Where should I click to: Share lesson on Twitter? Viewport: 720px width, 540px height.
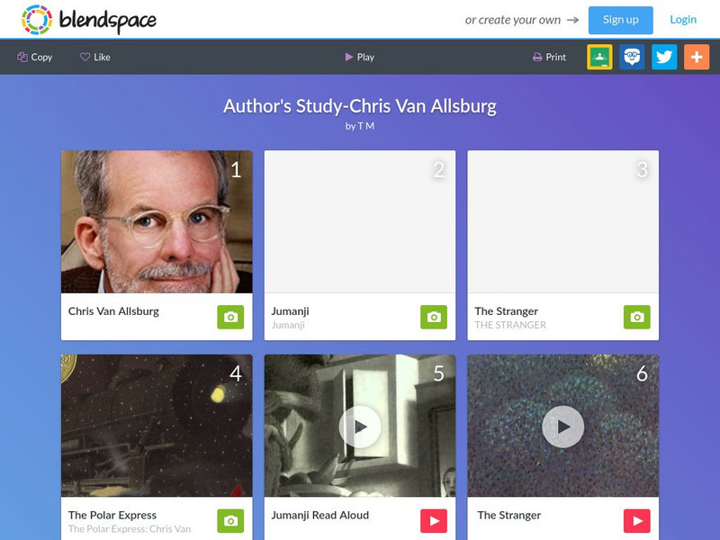click(x=664, y=57)
